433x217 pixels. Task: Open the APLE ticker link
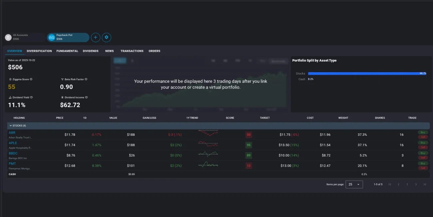[13, 143]
